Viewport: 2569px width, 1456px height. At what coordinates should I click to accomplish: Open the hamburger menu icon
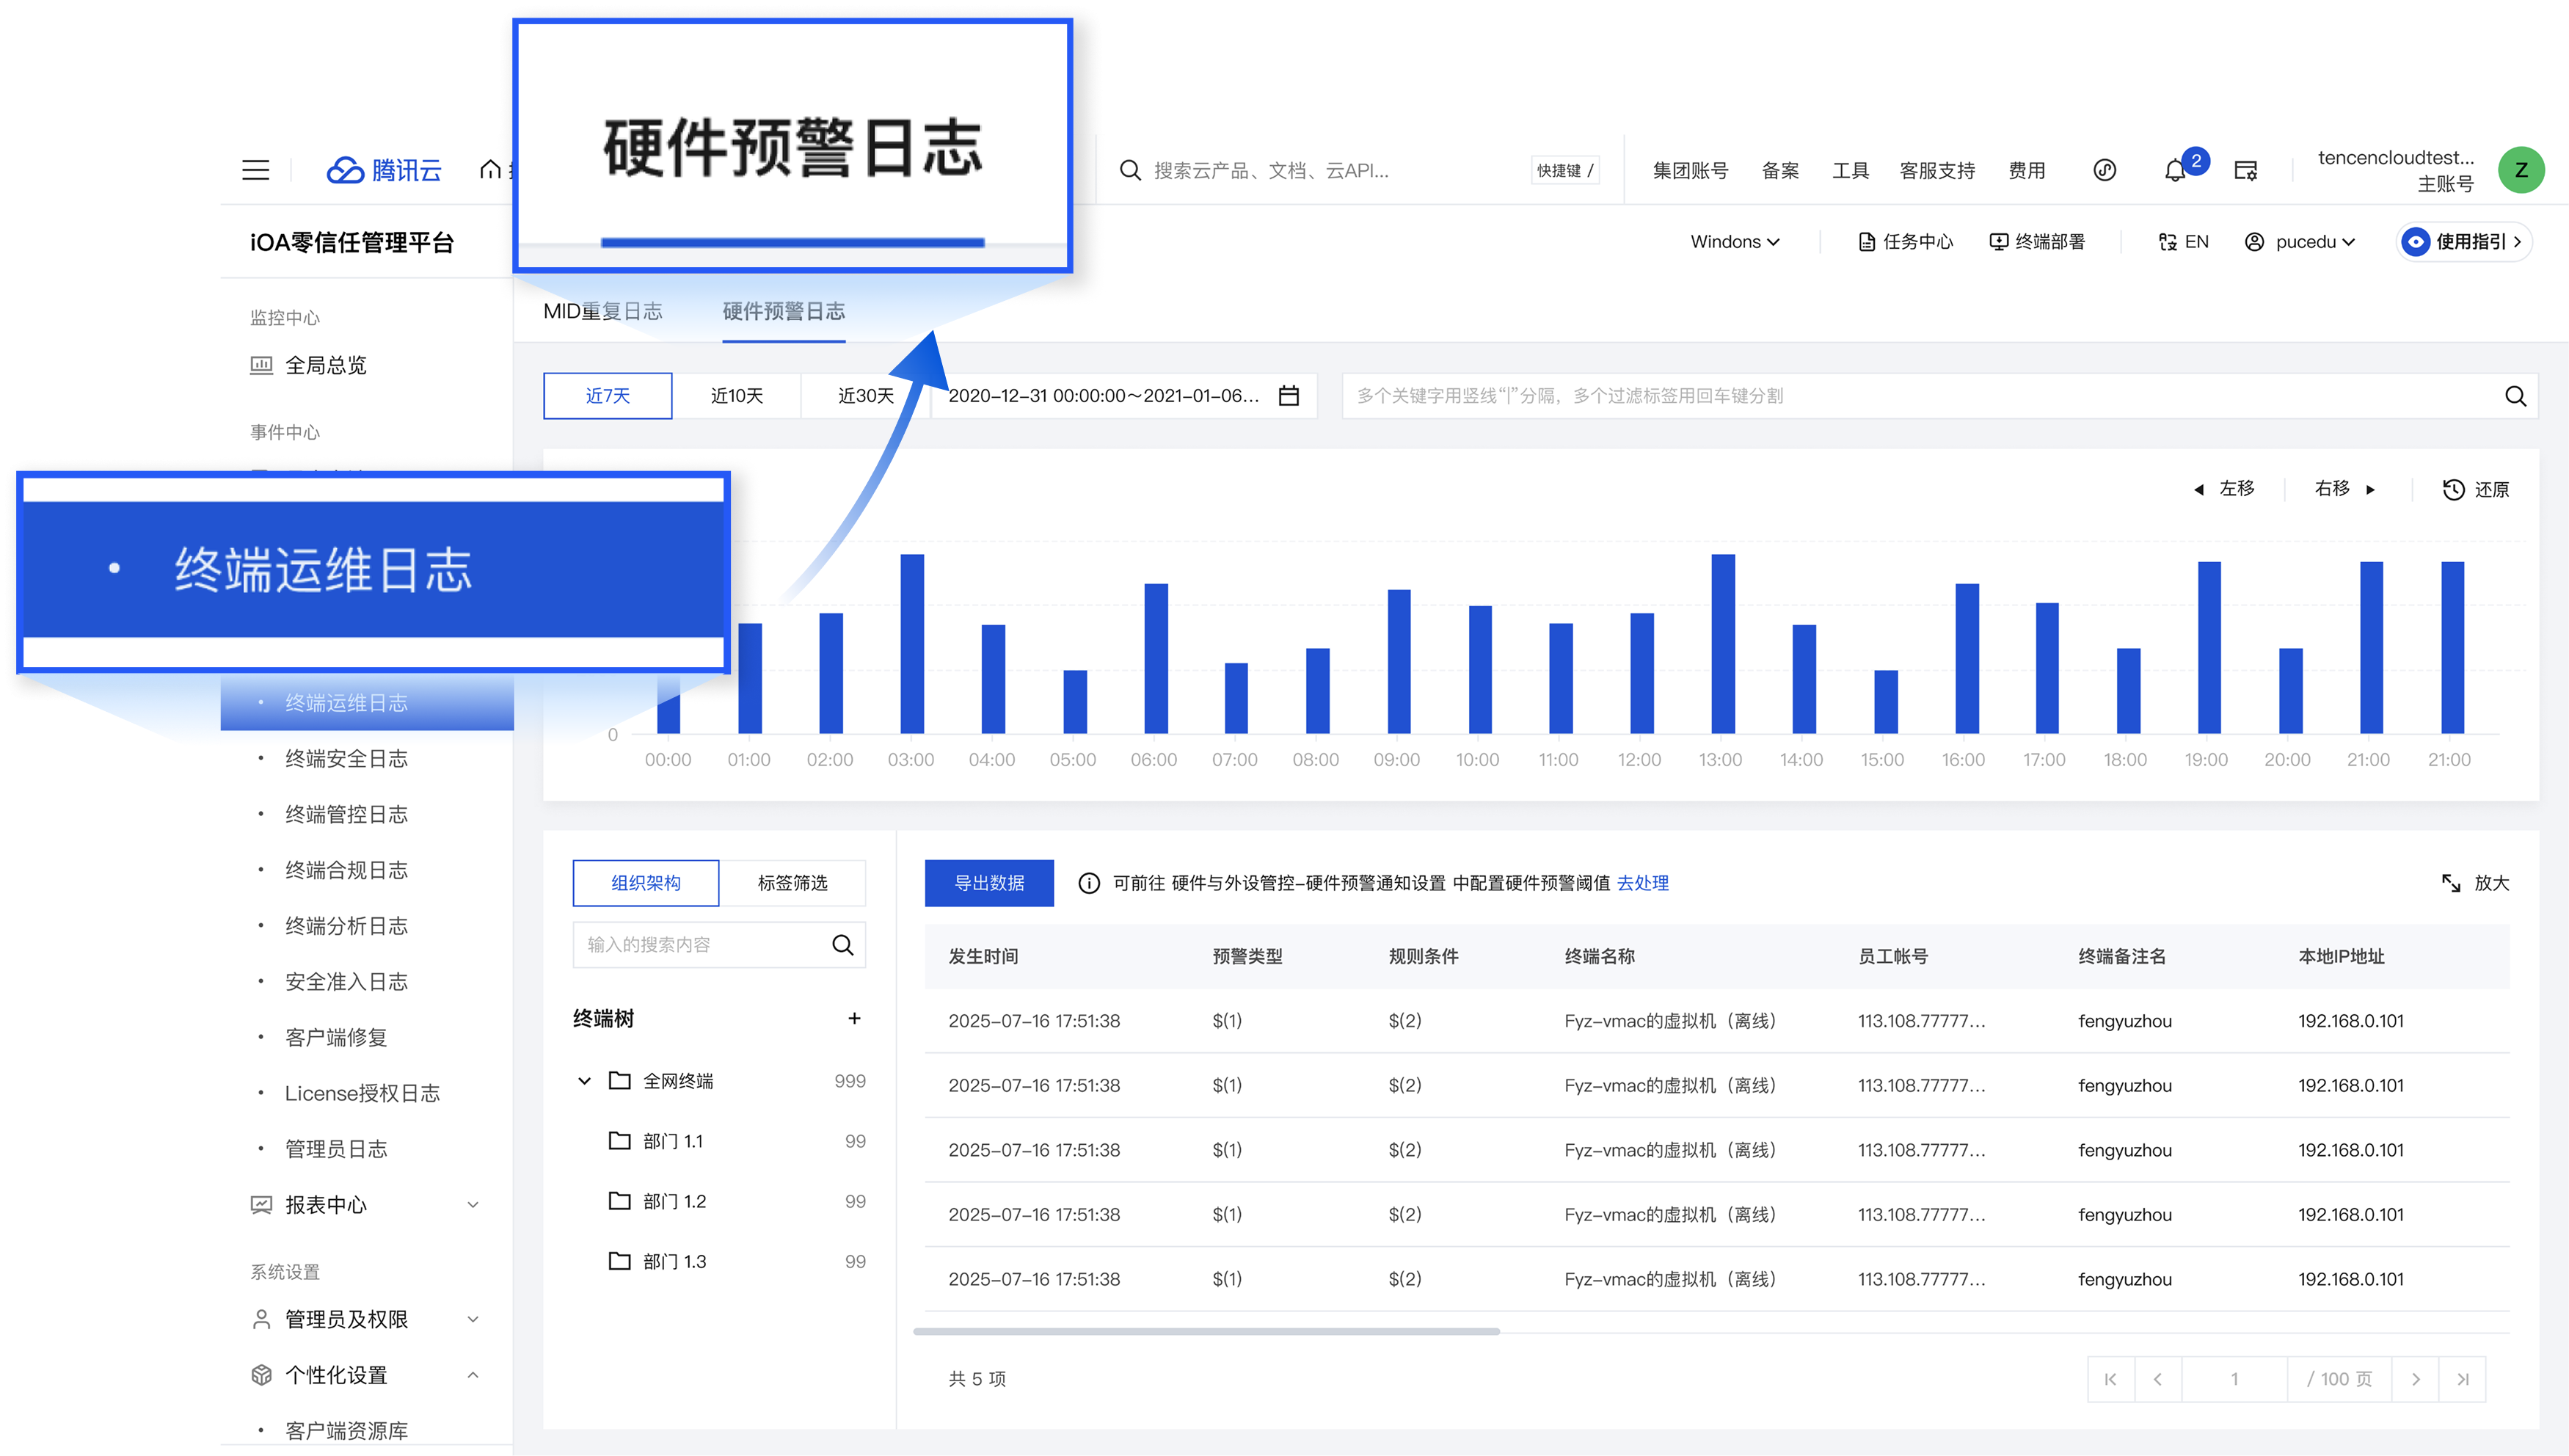pyautogui.click(x=256, y=170)
